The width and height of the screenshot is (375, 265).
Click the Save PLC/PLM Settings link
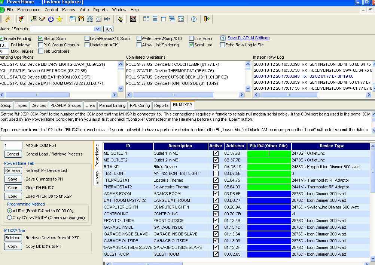tap(249, 38)
